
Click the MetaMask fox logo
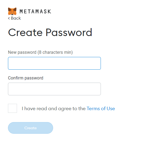point(12,11)
